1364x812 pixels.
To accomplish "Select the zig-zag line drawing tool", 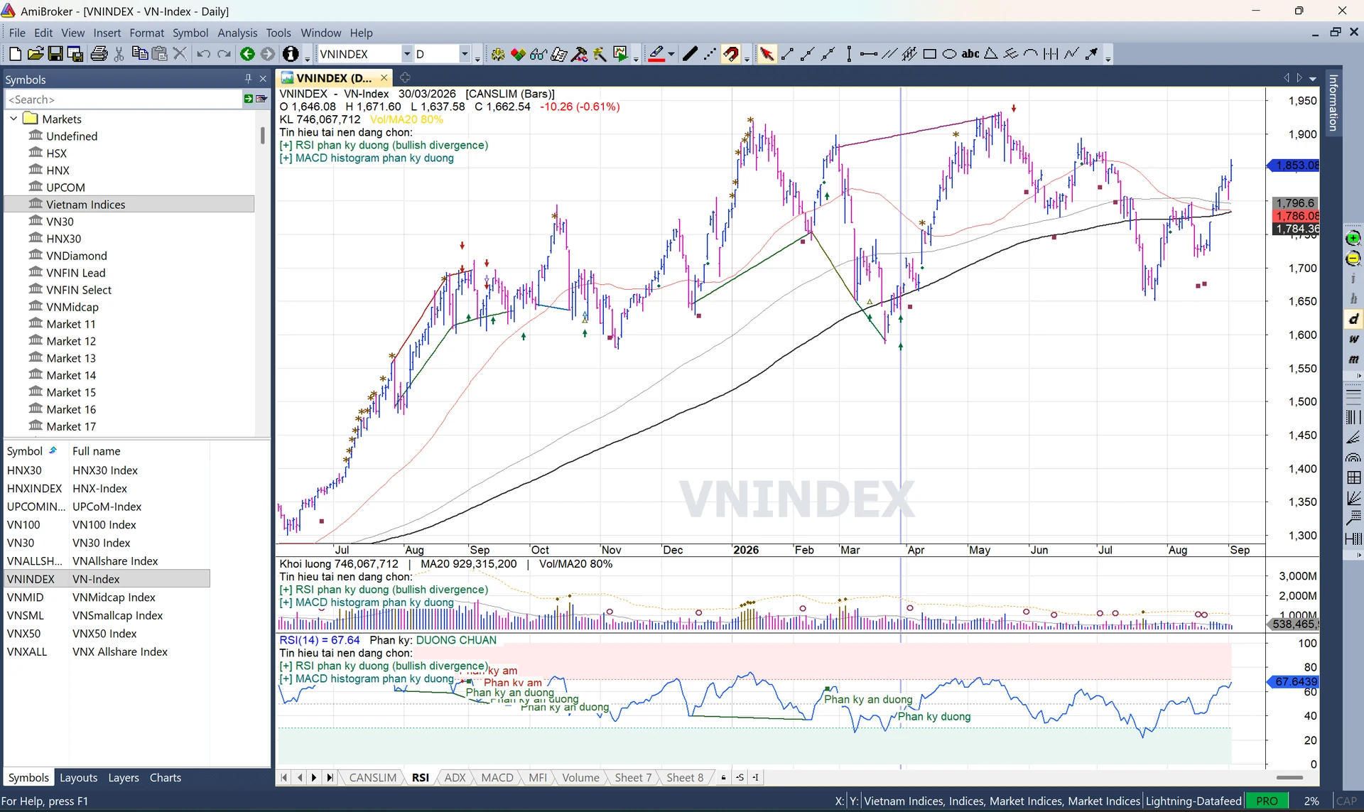I will [x=1071, y=54].
